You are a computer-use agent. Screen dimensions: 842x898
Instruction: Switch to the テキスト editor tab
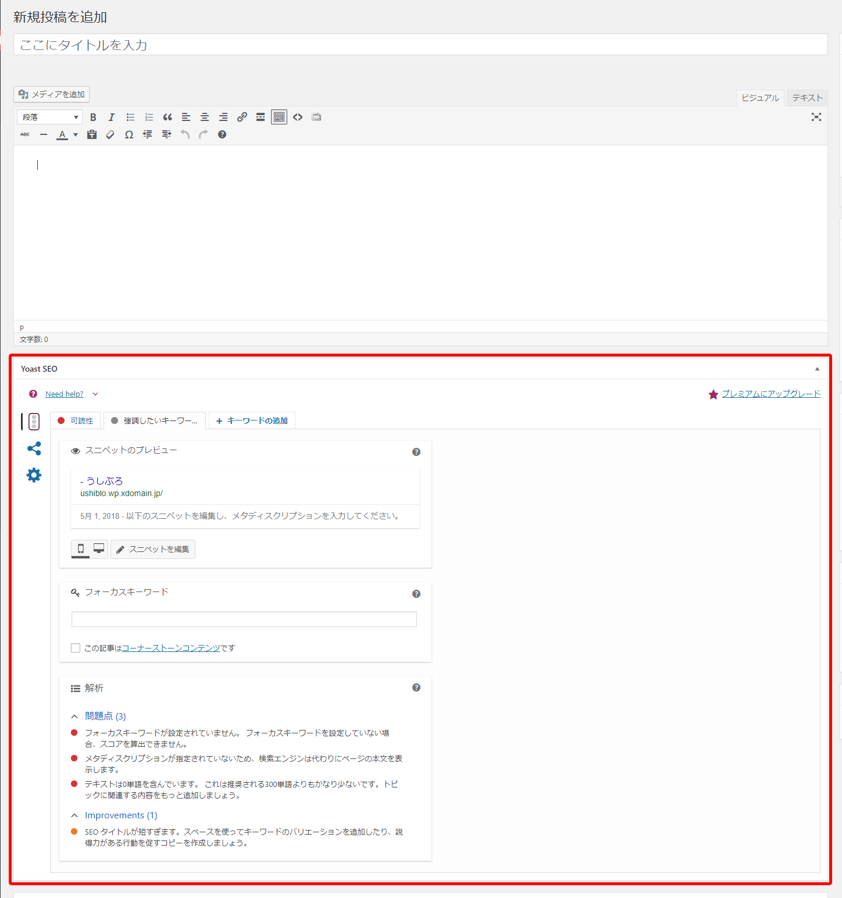(807, 98)
